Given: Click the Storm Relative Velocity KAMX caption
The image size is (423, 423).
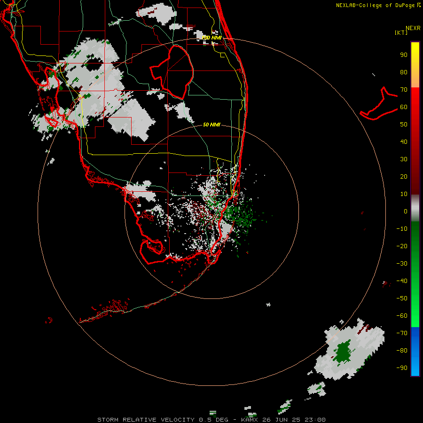Looking at the screenshot, I should 211,420.
